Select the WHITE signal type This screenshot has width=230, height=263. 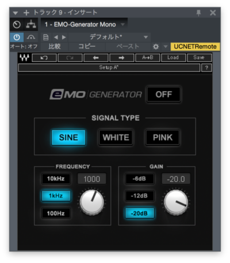click(116, 137)
